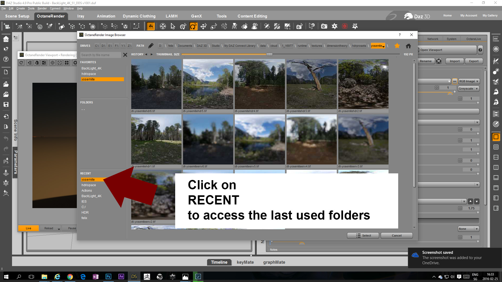Viewport: 502px width, 282px height.
Task: Select the rotate tool in the toolbar
Action: coord(193,26)
